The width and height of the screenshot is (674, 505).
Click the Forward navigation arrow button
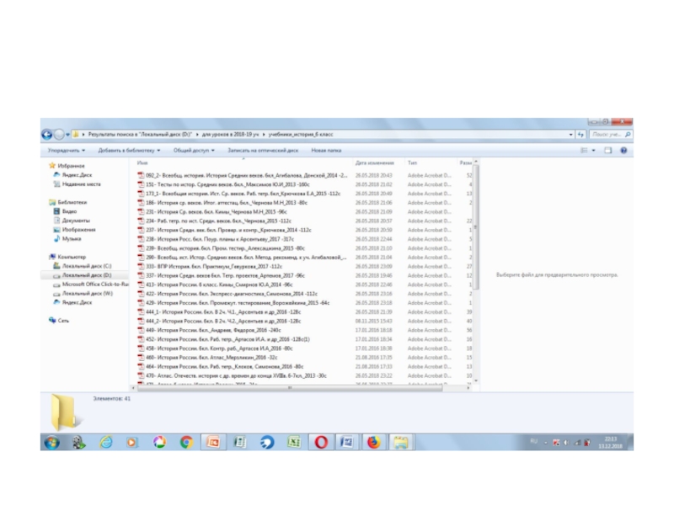59,135
